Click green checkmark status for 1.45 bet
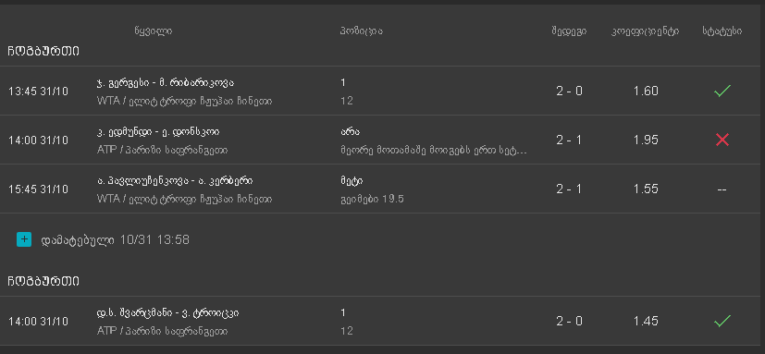The height and width of the screenshot is (354, 765). point(722,321)
